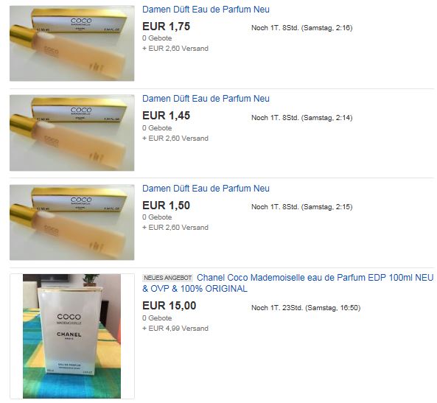
Task: Click the remaining time ending Samstag 16:50
Action: pyautogui.click(x=306, y=308)
